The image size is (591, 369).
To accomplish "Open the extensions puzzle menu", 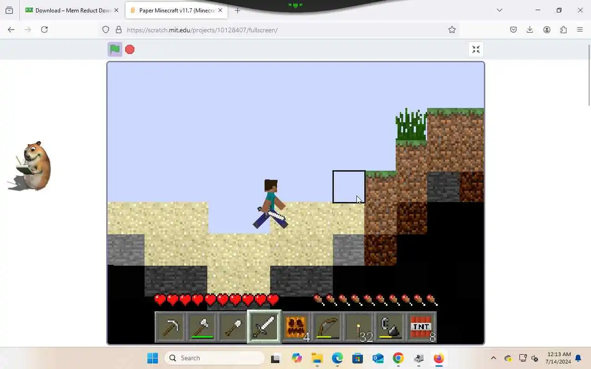I will pos(563,30).
